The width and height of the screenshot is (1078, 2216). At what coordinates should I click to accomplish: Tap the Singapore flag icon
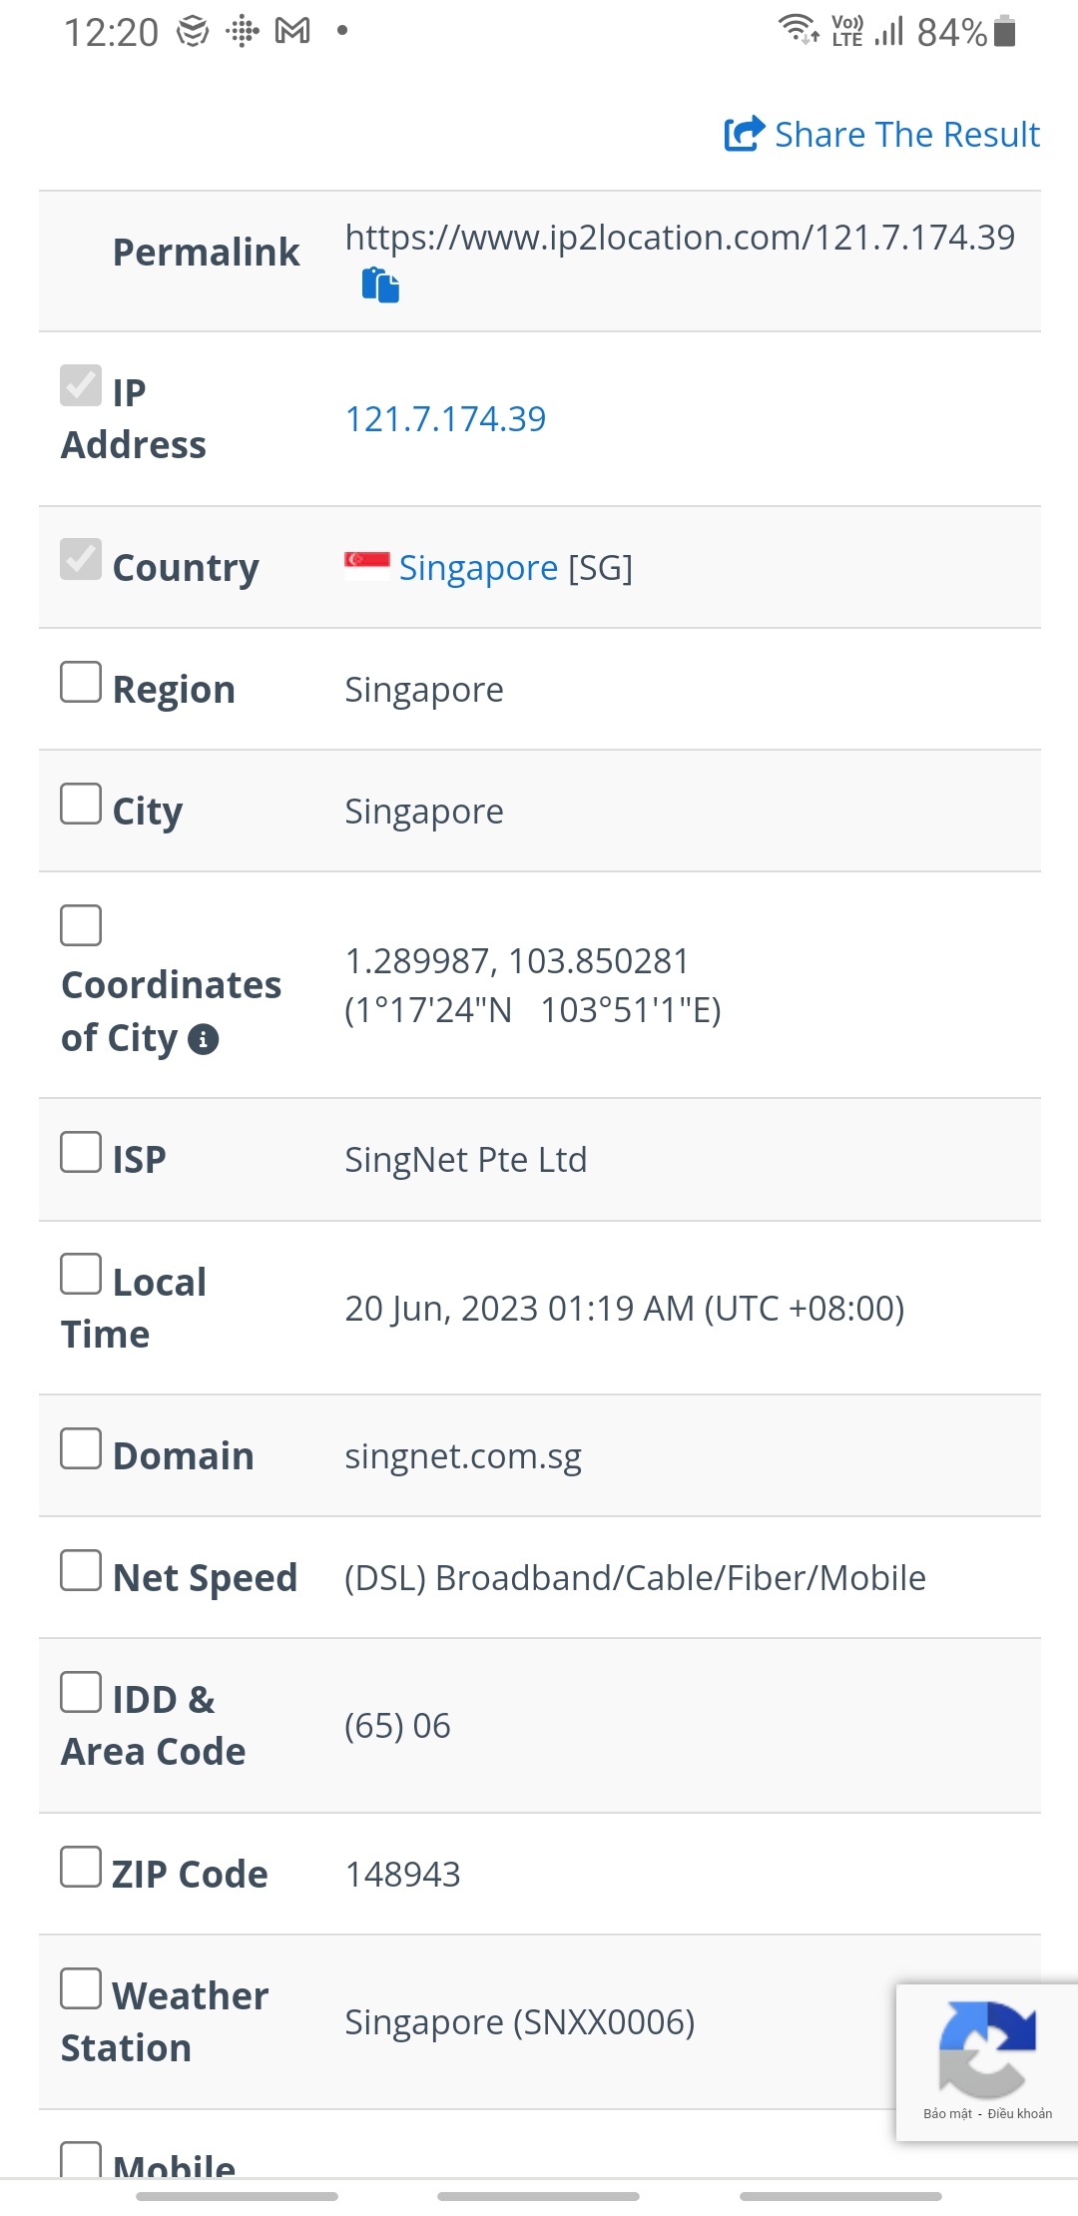point(366,566)
